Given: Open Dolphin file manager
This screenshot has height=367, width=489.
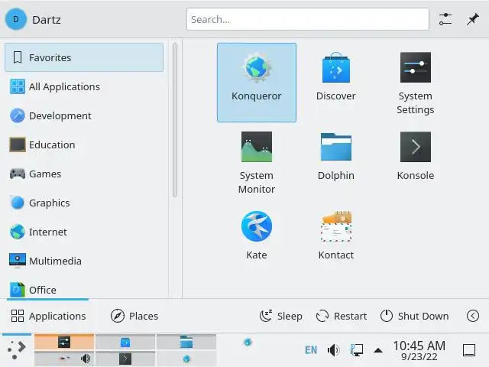Looking at the screenshot, I should coord(336,156).
